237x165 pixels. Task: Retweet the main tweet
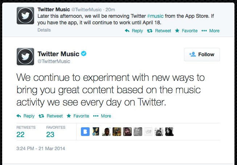tap(50, 116)
